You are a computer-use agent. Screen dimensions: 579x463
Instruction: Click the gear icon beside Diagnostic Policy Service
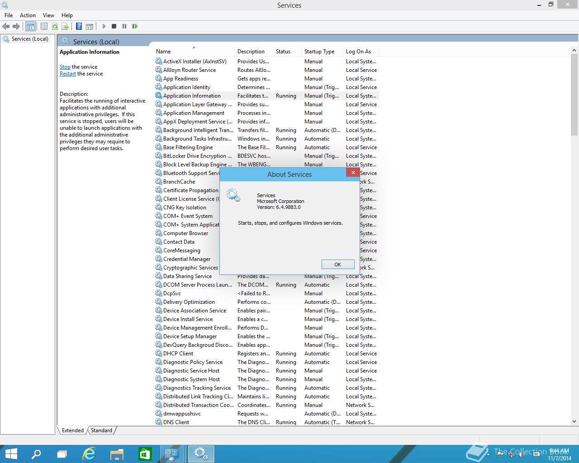pos(159,362)
